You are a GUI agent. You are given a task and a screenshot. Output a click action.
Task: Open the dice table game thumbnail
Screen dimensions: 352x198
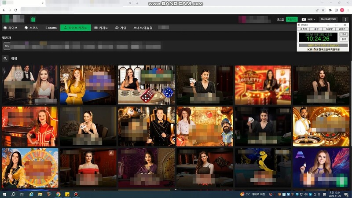(x=146, y=84)
